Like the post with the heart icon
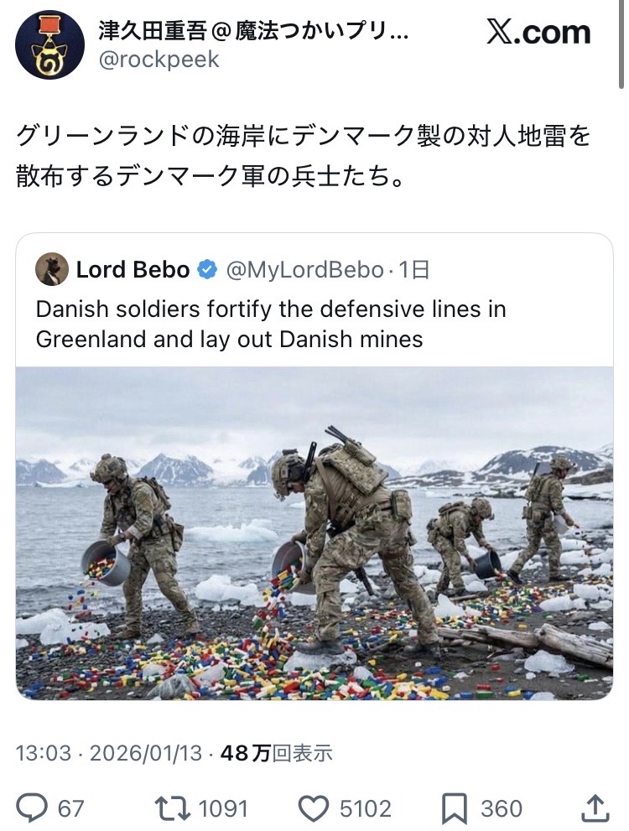Screen dimensions: 629x831 (313, 808)
